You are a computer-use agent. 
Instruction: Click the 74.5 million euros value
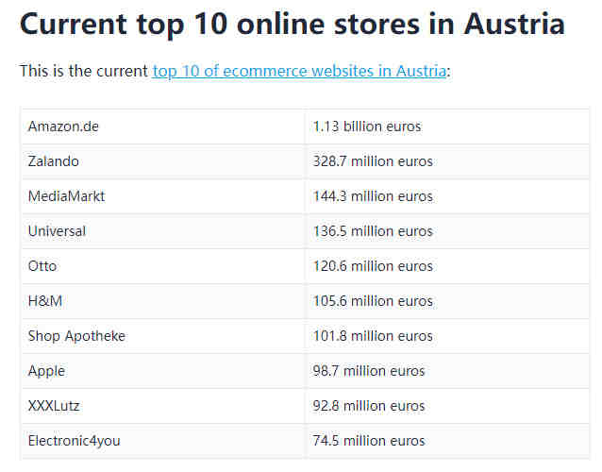[369, 441]
